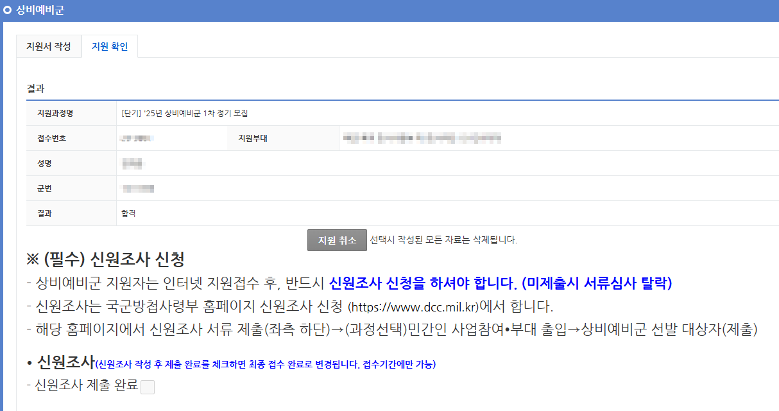Select the 합격 result text
779x411 pixels.
point(128,214)
